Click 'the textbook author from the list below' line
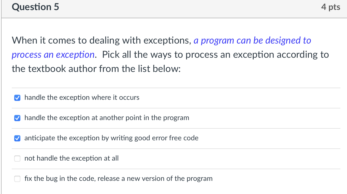Screen dimensions: 347x194 click(96, 69)
